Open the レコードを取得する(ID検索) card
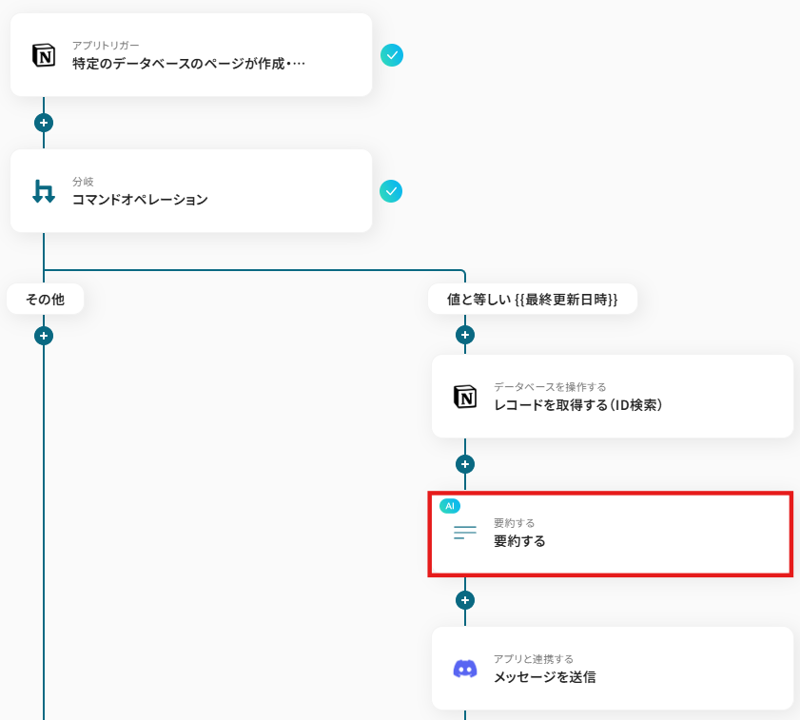 click(x=613, y=397)
